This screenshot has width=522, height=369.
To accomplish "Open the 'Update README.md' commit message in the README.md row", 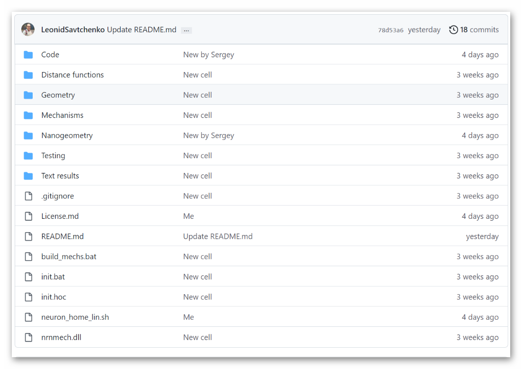I will pyautogui.click(x=217, y=236).
